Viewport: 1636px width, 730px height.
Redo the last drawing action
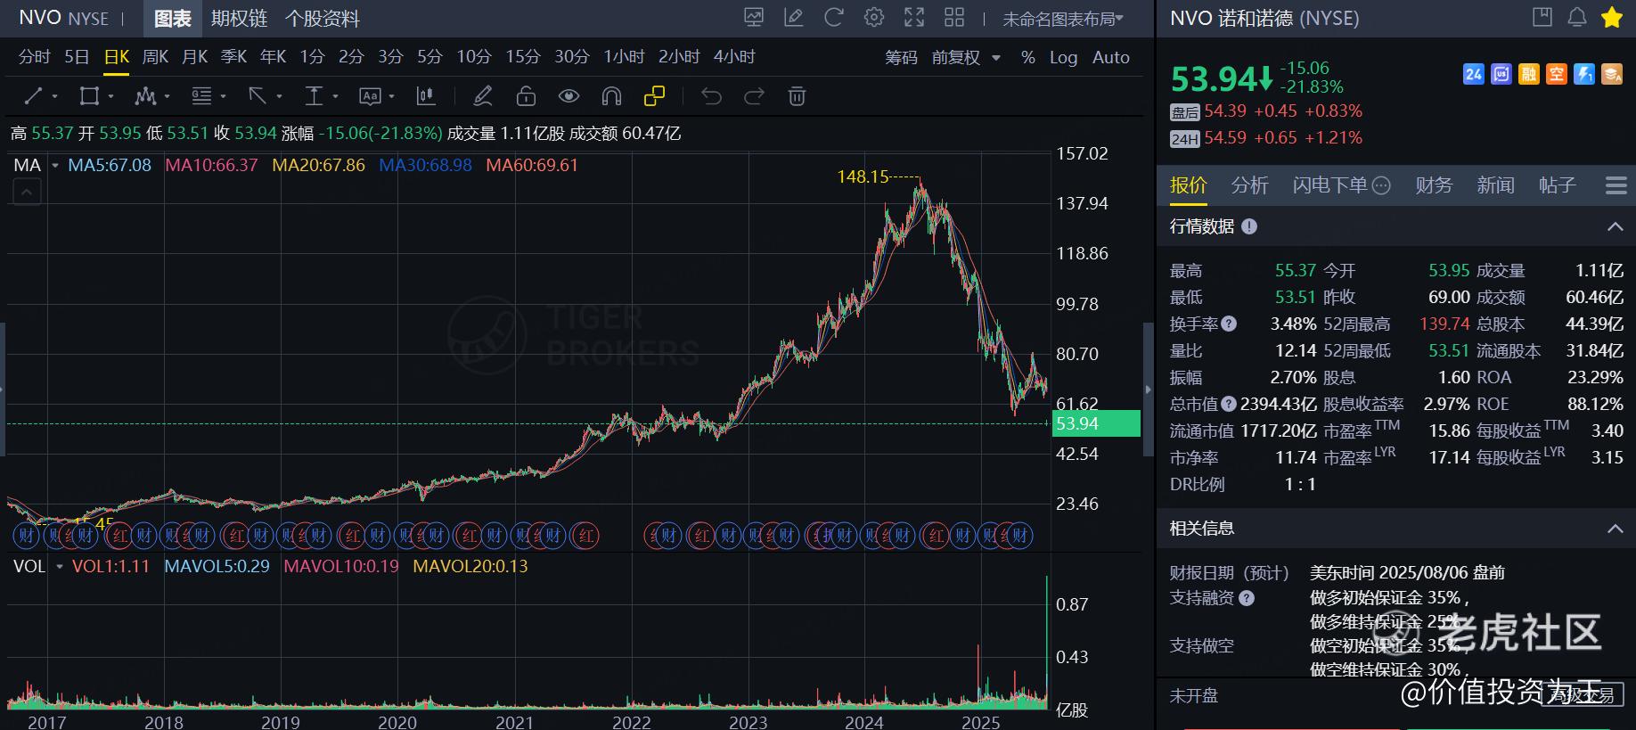coord(754,95)
